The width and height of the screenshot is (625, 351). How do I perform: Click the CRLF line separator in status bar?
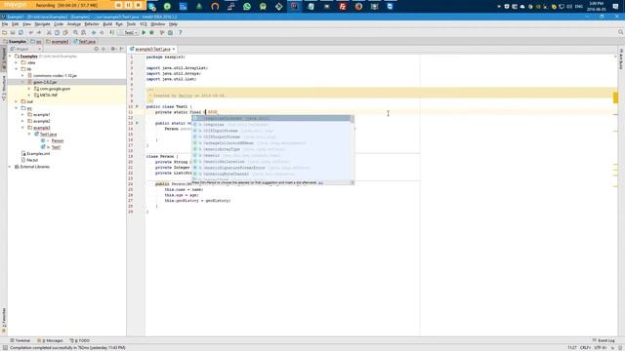586,348
